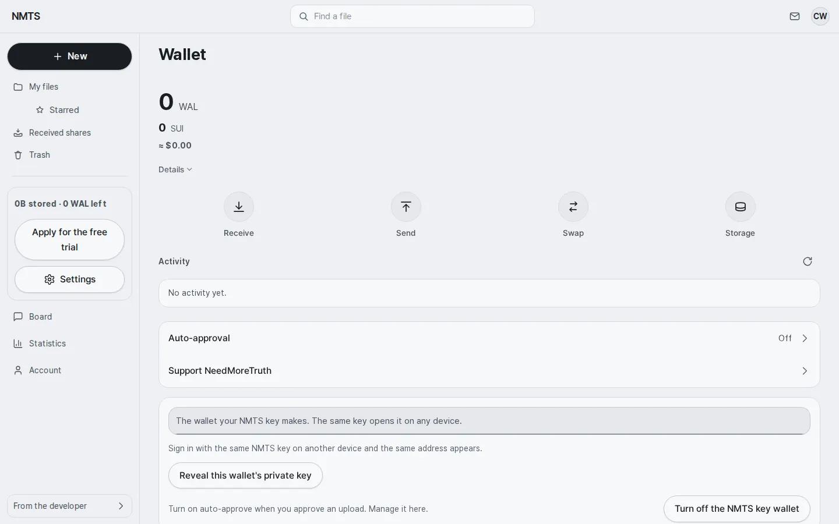The width and height of the screenshot is (839, 524).
Task: Focus the Find a file search box
Action: click(x=413, y=16)
